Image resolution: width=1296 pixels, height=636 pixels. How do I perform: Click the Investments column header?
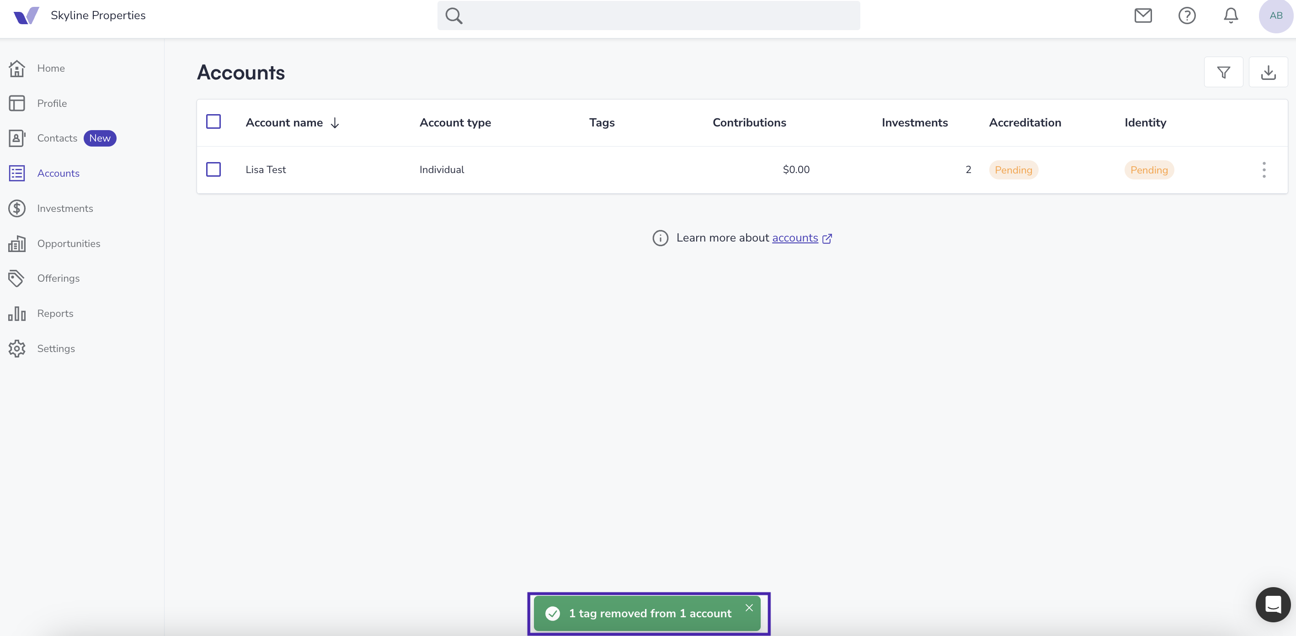(915, 122)
